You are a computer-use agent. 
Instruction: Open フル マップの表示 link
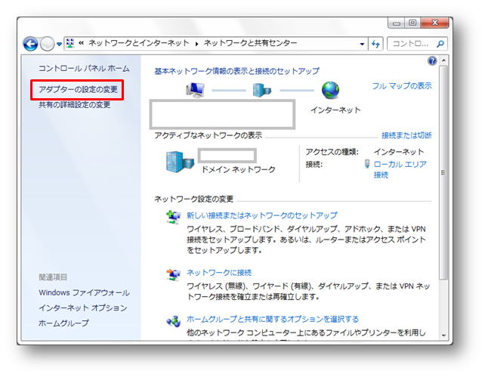click(x=401, y=85)
